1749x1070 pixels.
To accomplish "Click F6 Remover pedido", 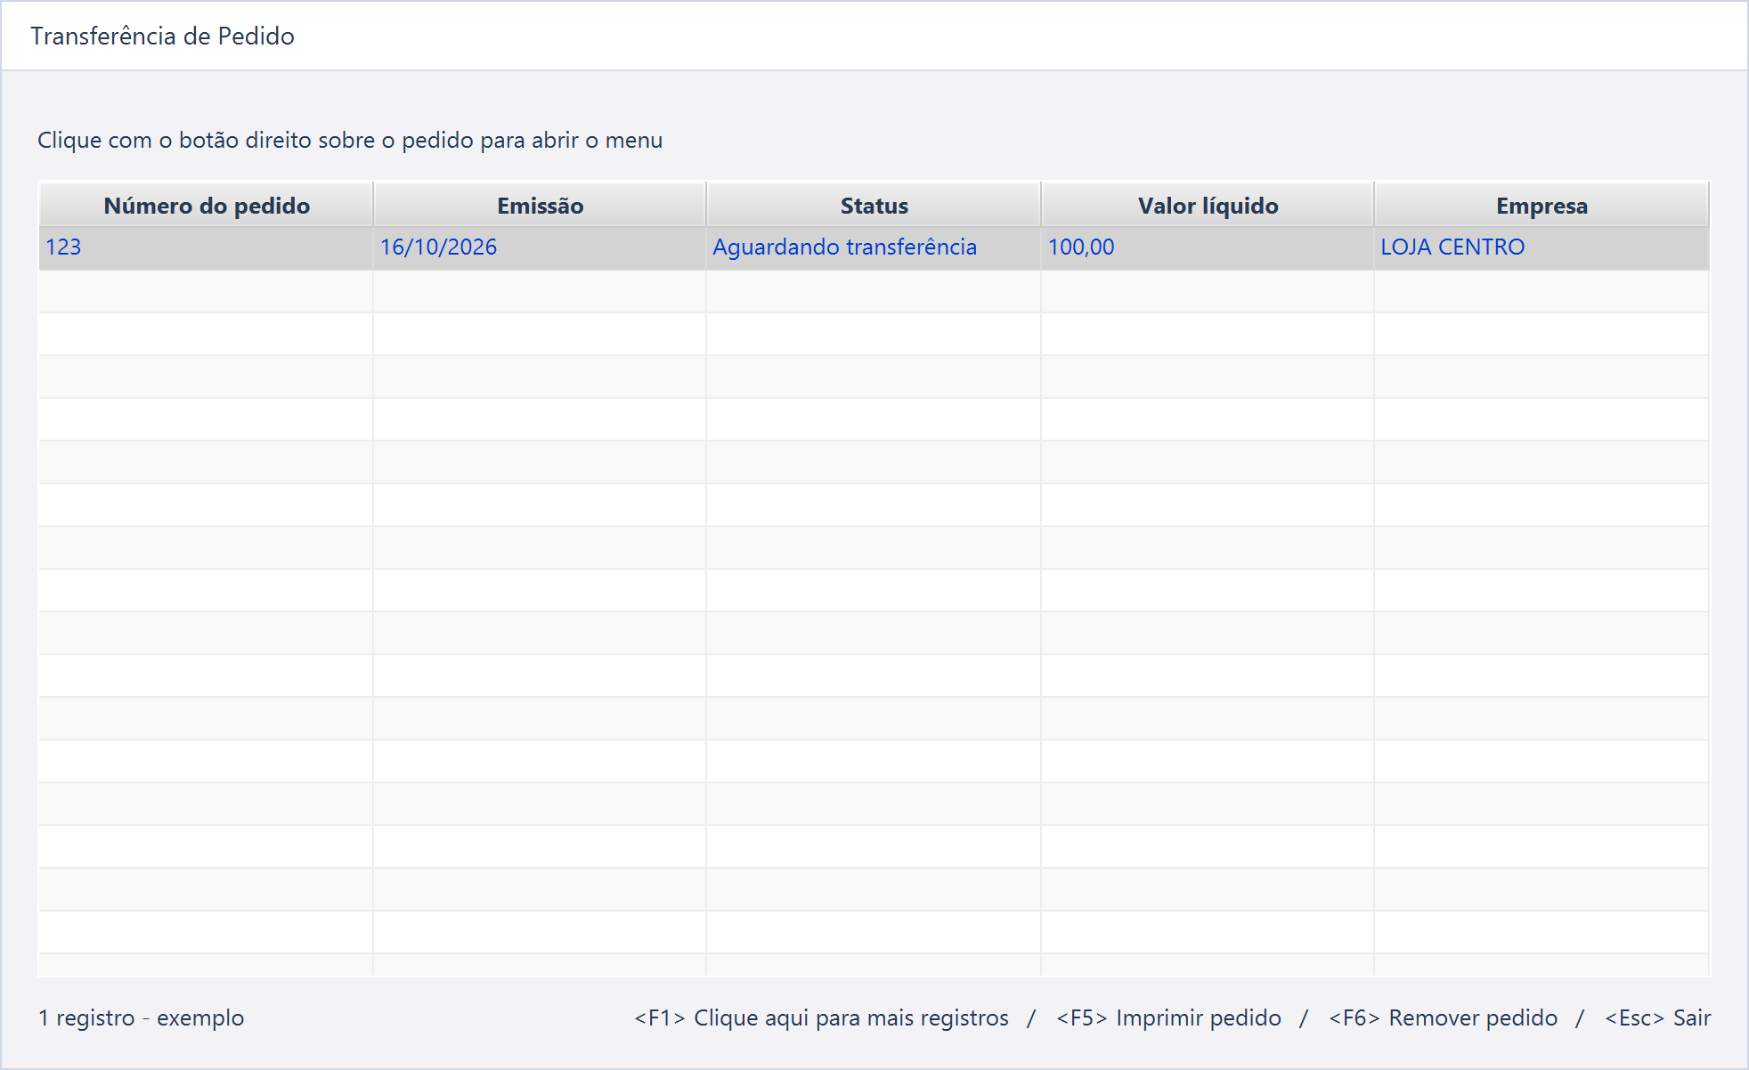I will point(1443,1017).
